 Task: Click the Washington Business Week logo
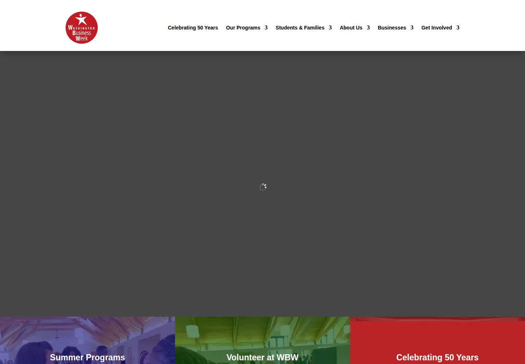82,28
